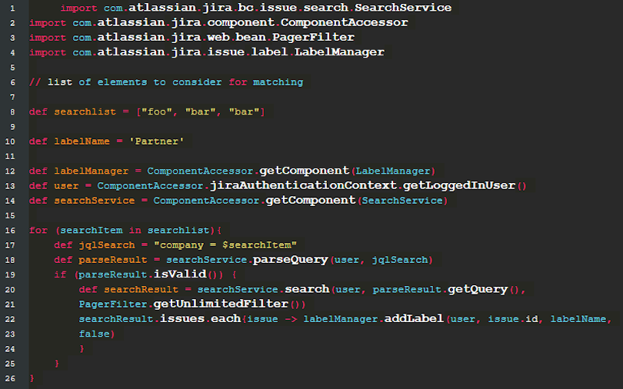Click the closing brace on line 26
This screenshot has height=389, width=623.
32,378
